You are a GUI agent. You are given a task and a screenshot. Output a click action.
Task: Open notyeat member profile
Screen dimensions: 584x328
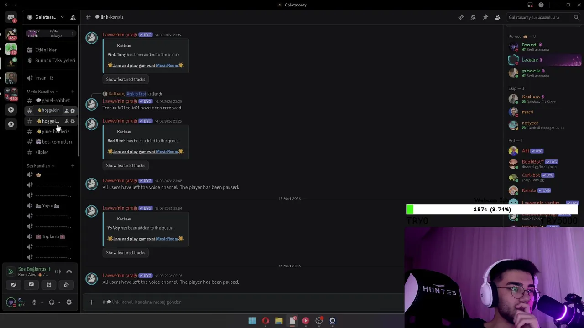click(x=544, y=125)
